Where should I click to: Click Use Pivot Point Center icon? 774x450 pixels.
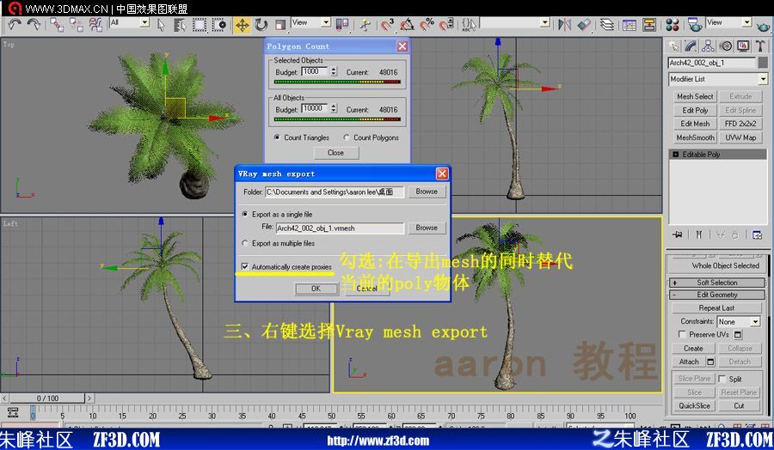pos(342,25)
